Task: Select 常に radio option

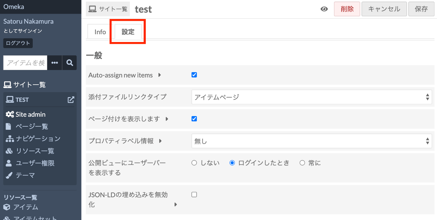Action: pos(302,163)
